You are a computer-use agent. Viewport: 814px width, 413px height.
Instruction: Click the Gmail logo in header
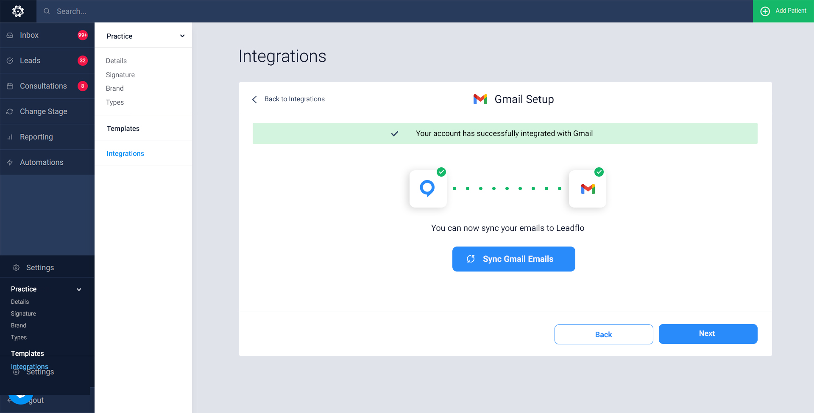(x=480, y=99)
